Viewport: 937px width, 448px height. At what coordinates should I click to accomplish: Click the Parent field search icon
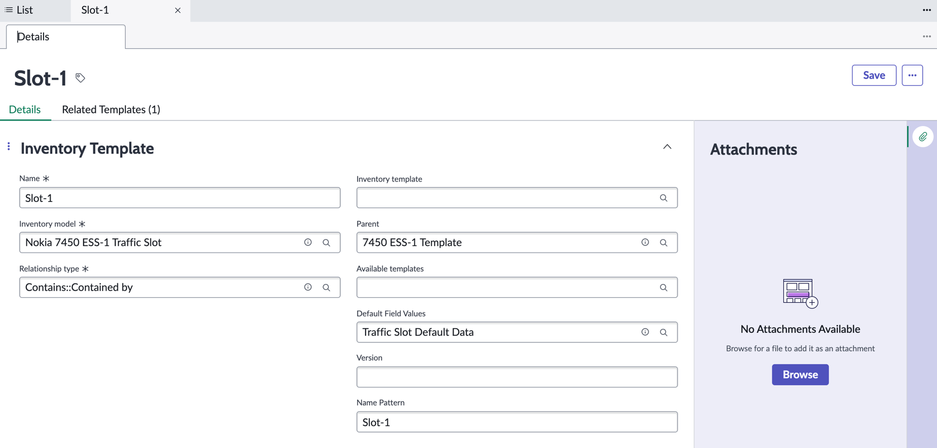pyautogui.click(x=663, y=243)
